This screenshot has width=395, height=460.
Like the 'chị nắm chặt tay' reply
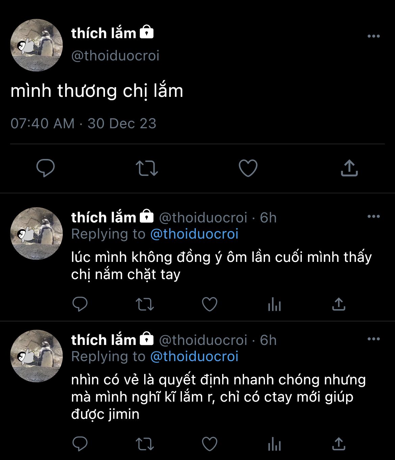(209, 304)
